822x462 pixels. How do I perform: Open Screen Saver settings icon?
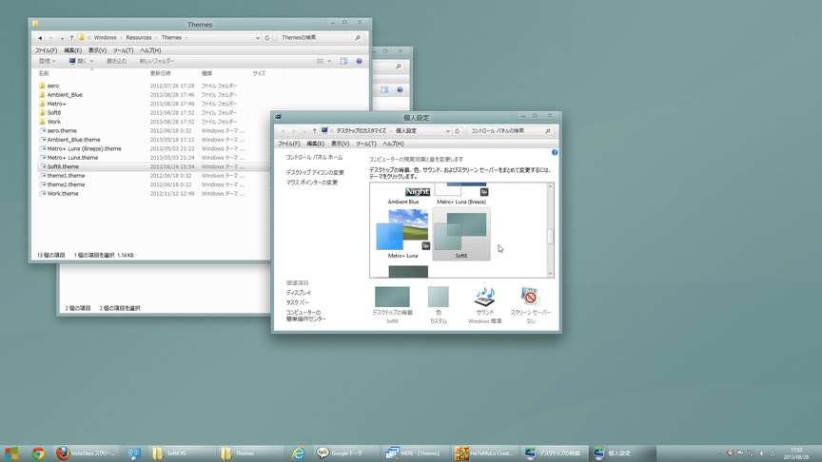click(531, 297)
